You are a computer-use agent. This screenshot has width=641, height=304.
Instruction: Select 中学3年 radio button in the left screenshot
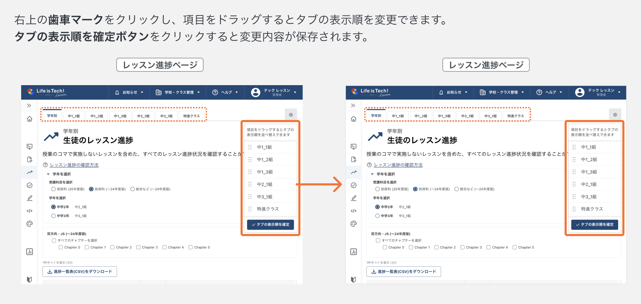point(54,216)
